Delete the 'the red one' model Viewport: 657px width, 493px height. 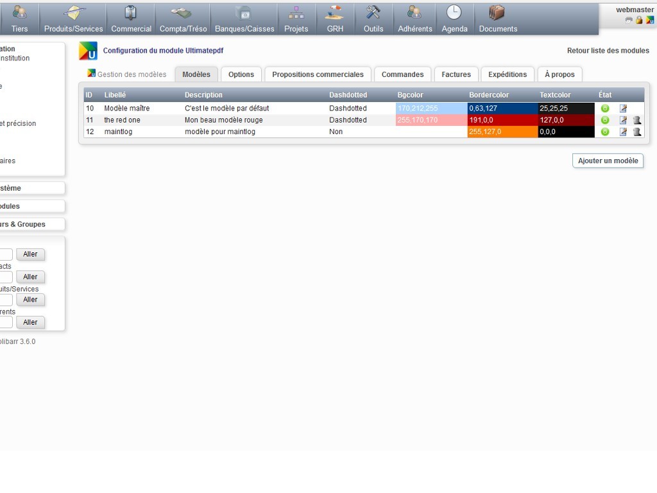(637, 120)
